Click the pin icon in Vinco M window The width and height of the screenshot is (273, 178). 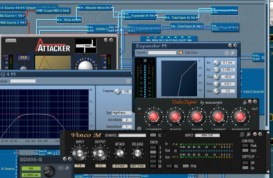pos(248,134)
